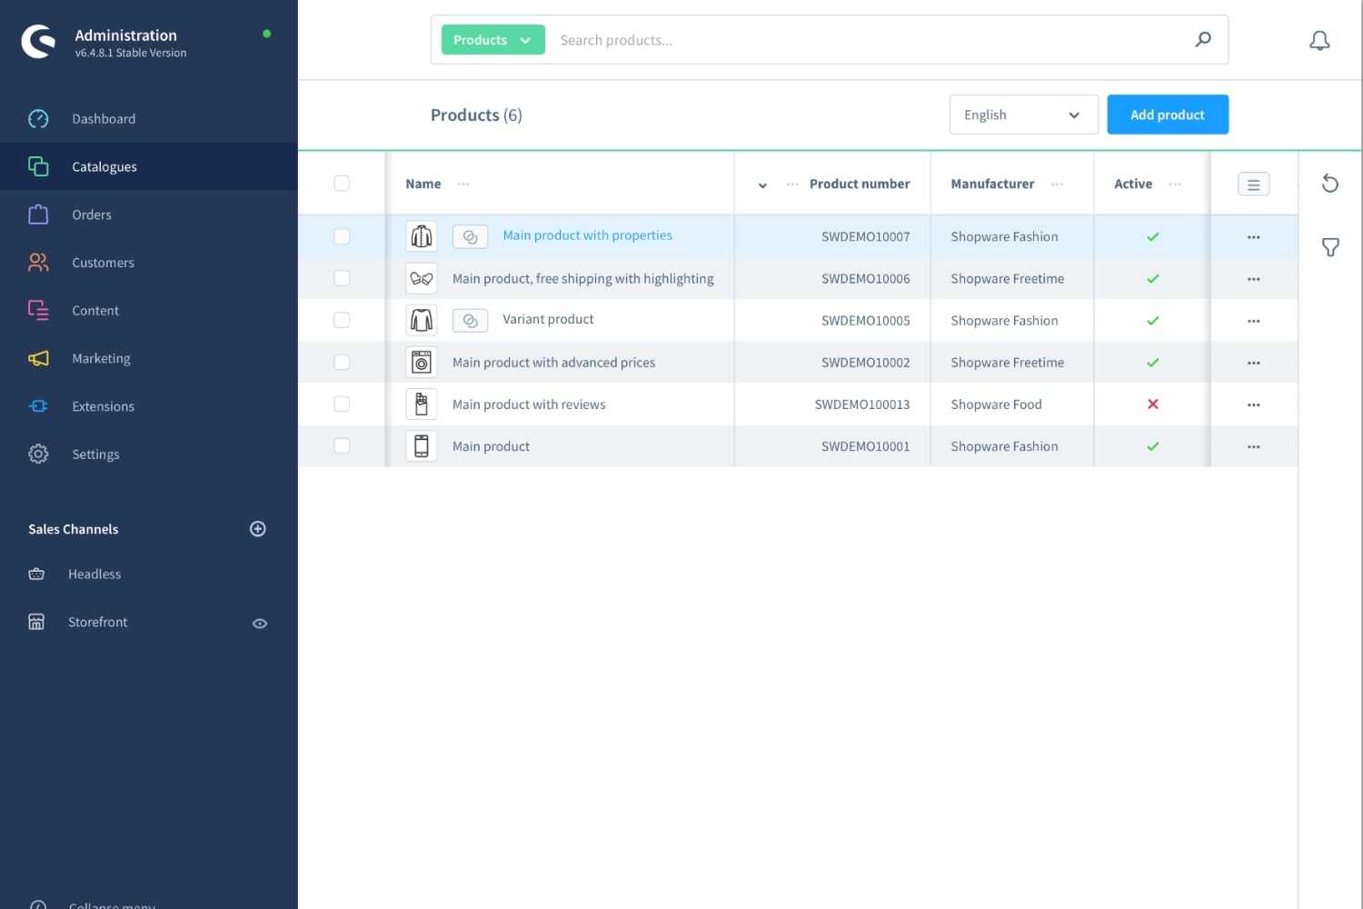Open the filter panel on the right edge

[x=1330, y=247]
